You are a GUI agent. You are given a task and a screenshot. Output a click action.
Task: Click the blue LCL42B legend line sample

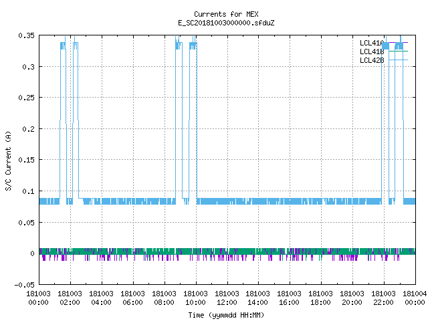point(399,60)
